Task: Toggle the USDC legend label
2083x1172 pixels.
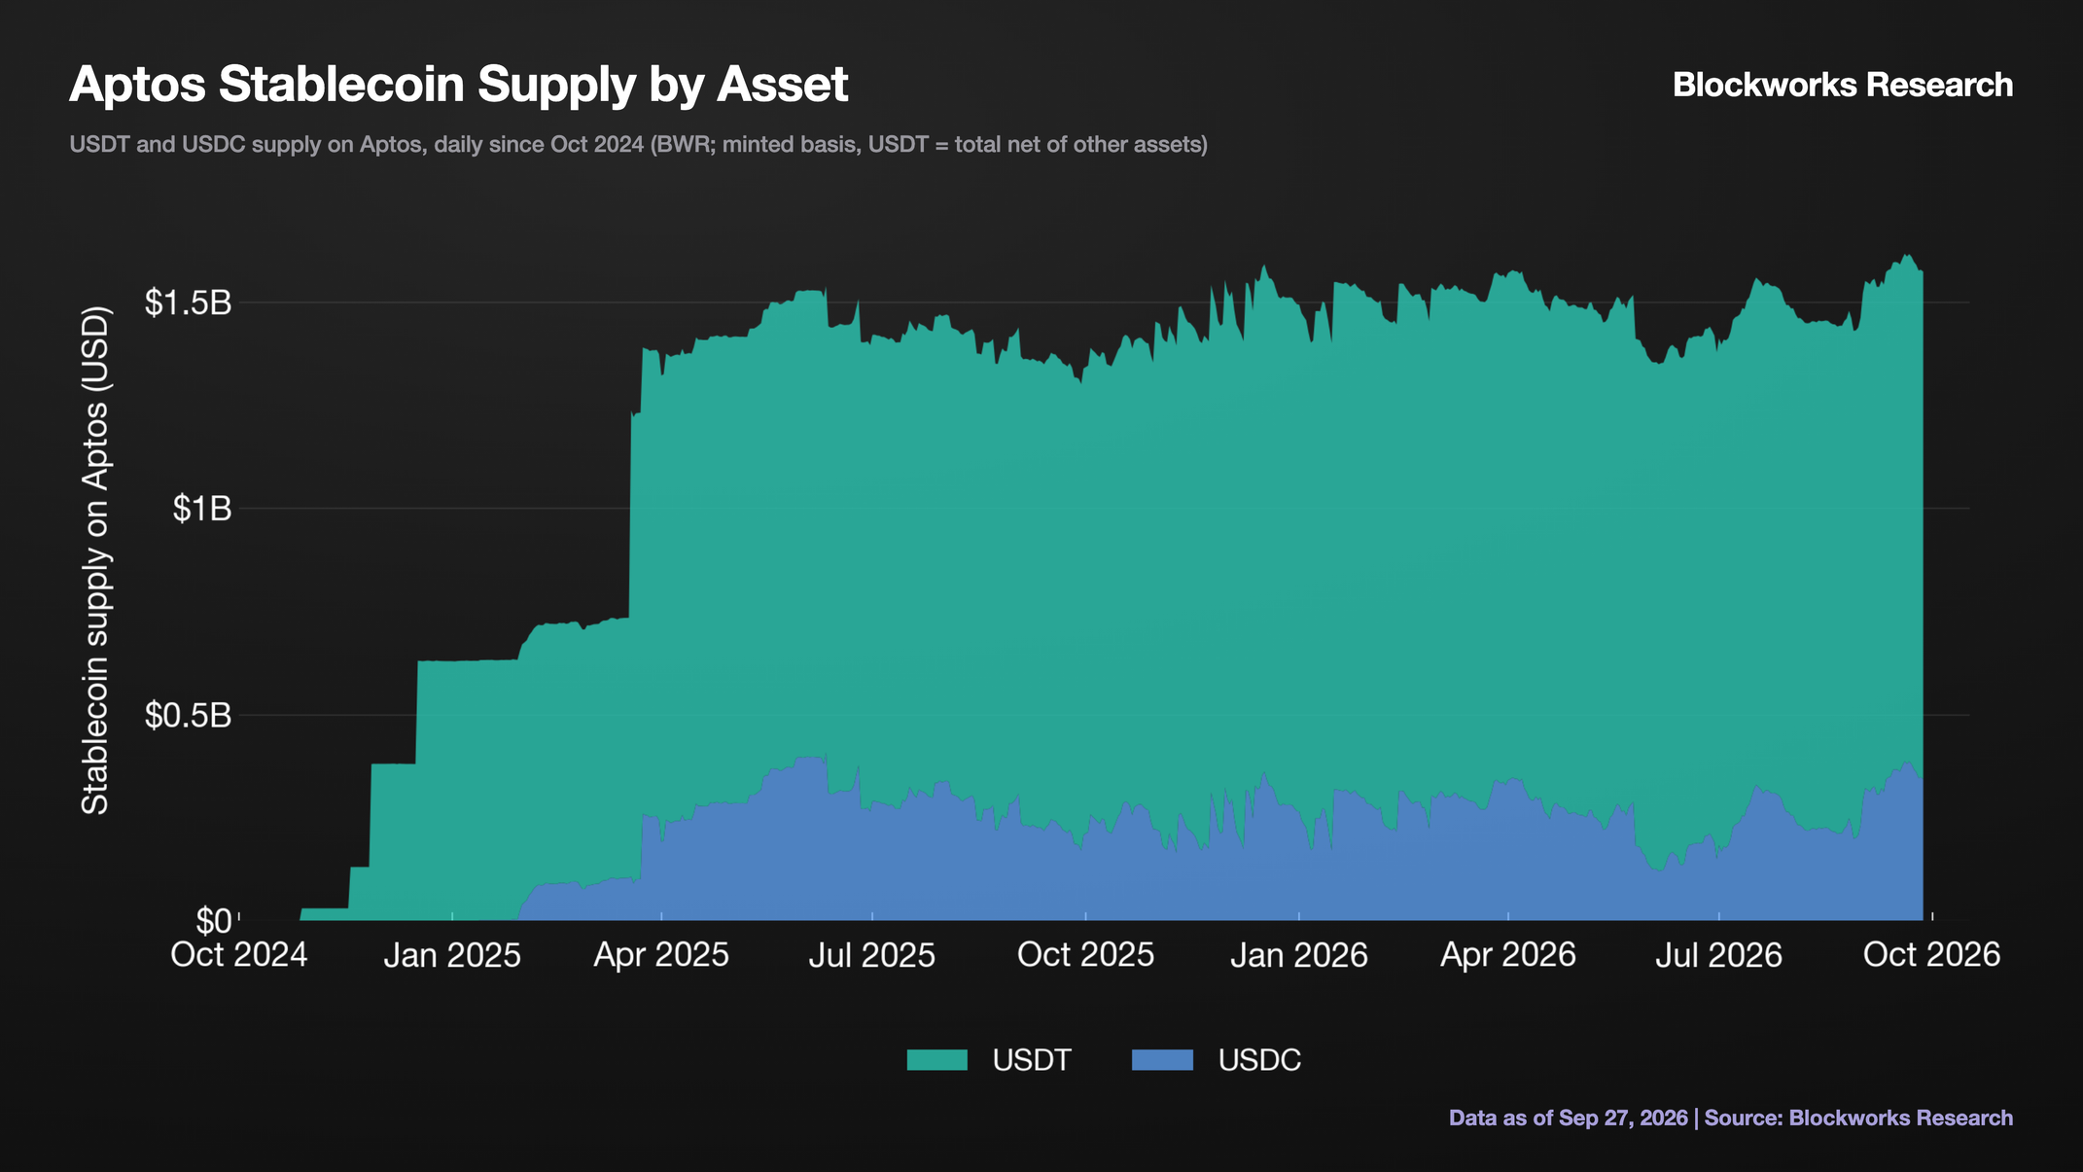Action: click(x=1259, y=1060)
